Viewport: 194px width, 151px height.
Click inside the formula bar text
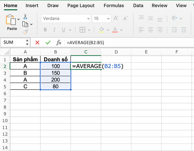pyautogui.click(x=85, y=43)
